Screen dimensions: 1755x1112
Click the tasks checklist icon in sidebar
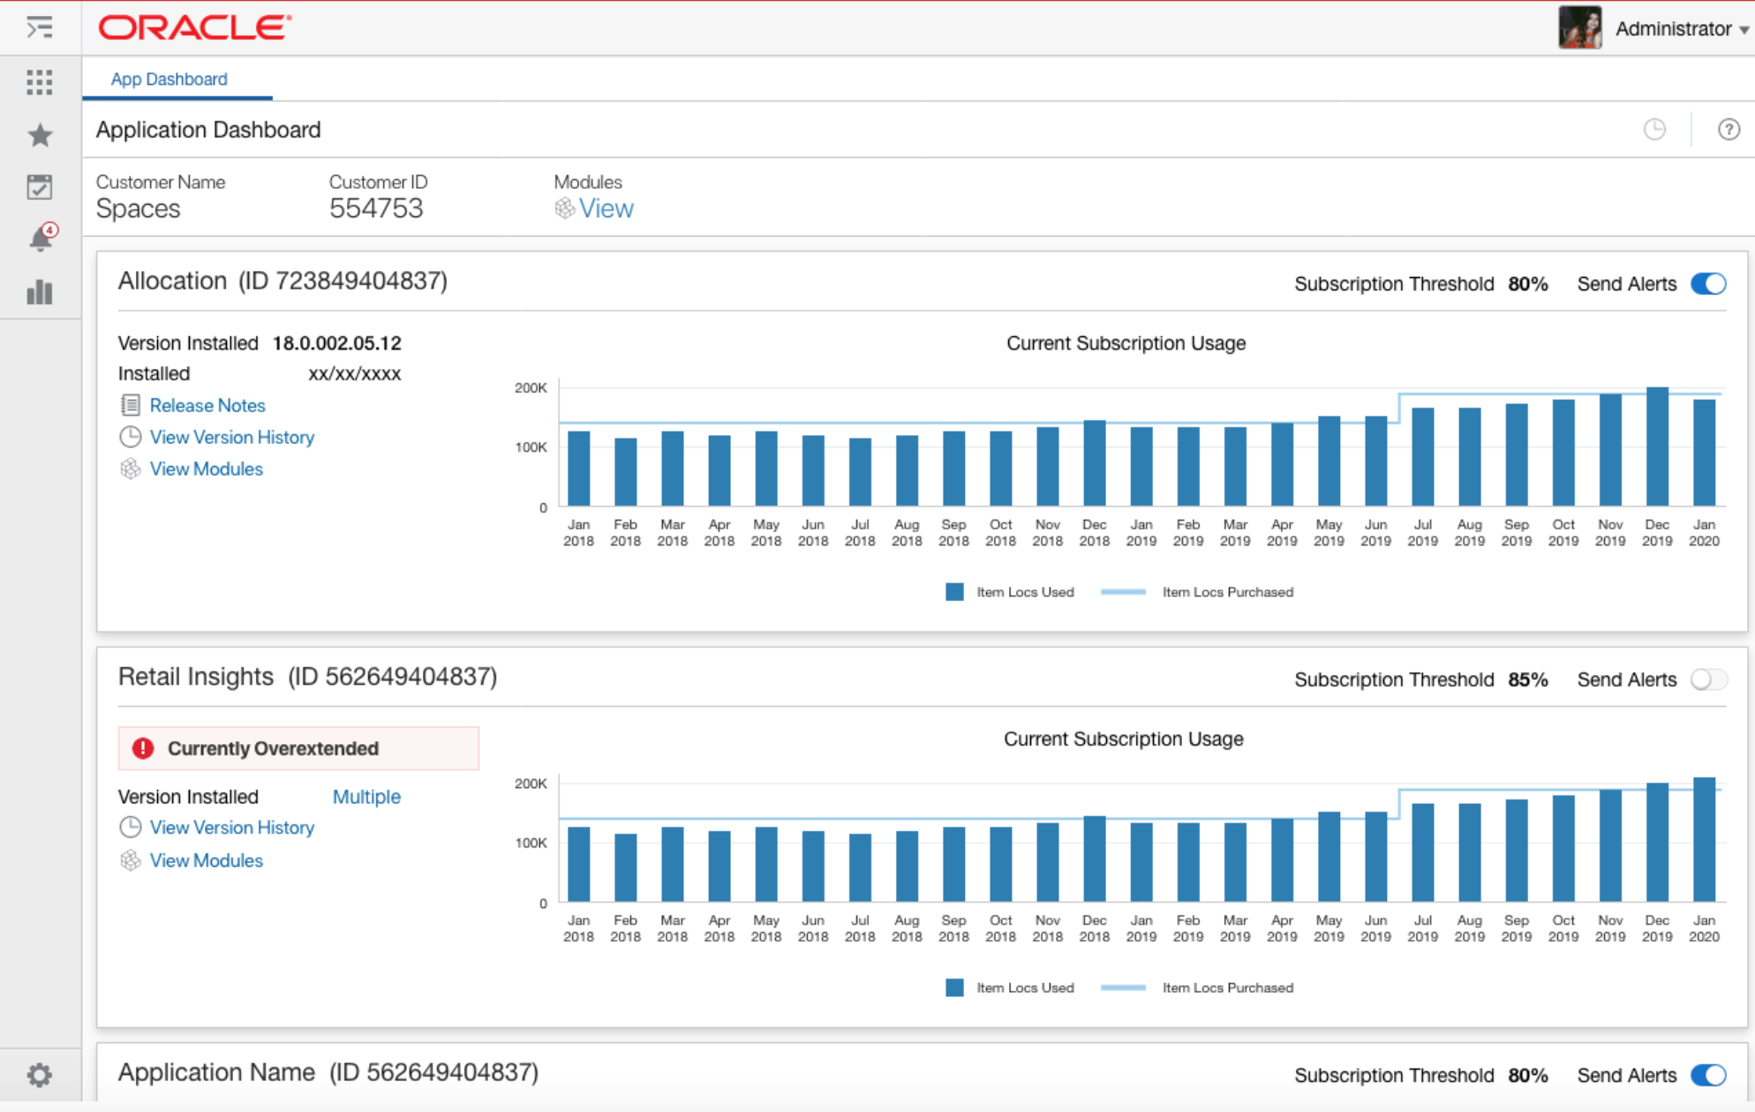pyautogui.click(x=40, y=186)
